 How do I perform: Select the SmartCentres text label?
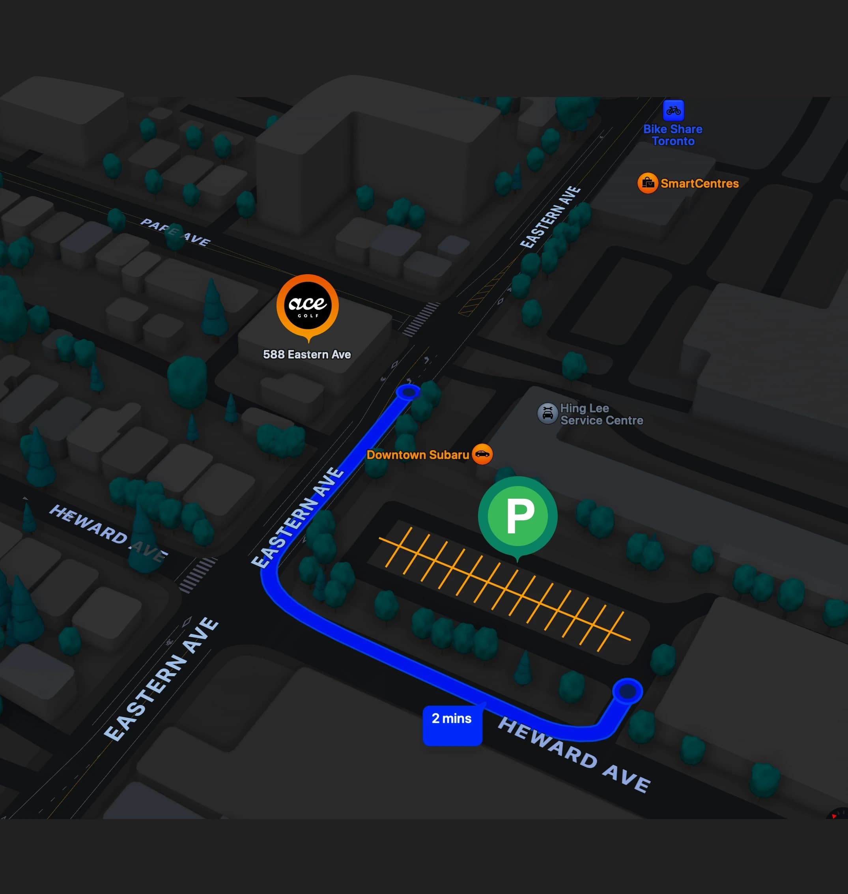699,183
